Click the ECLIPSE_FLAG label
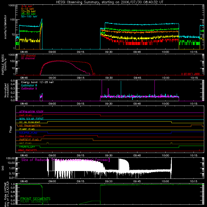 coord(28,133)
